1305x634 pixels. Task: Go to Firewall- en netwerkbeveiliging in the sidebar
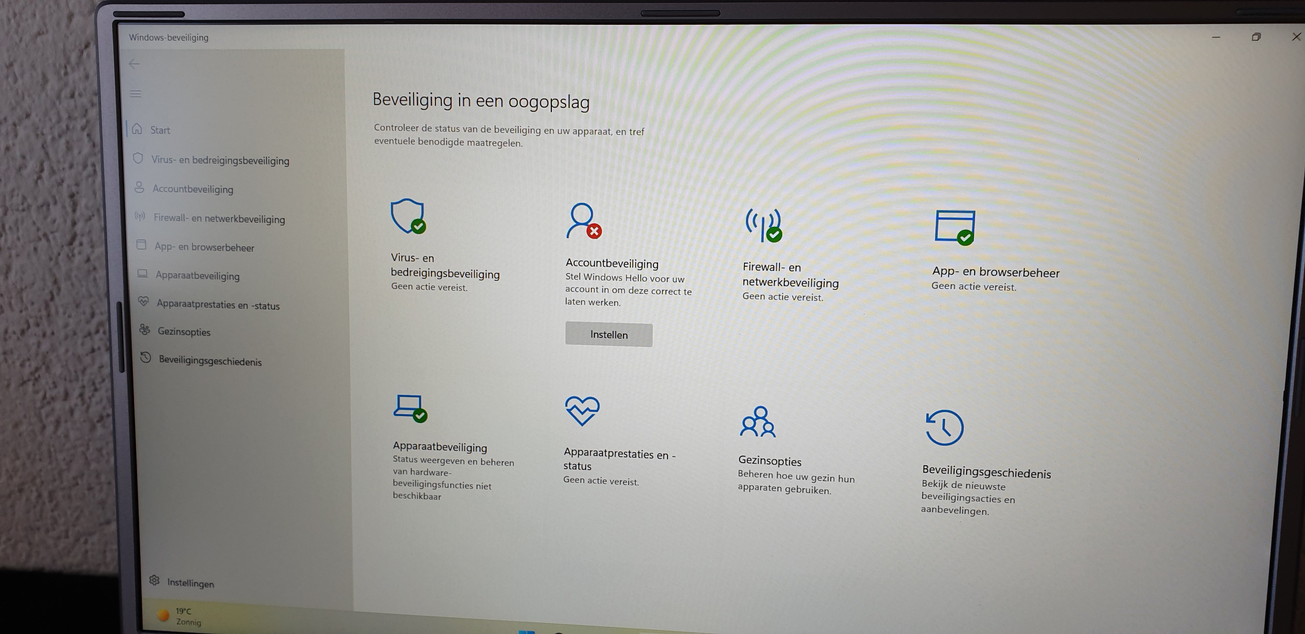tap(219, 219)
